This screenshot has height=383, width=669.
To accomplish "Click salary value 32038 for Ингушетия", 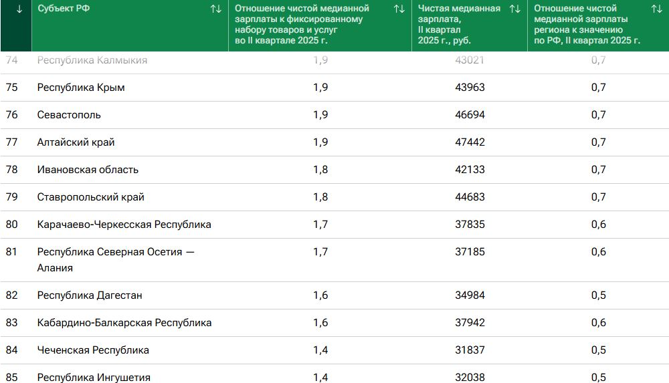I will 470,378.
